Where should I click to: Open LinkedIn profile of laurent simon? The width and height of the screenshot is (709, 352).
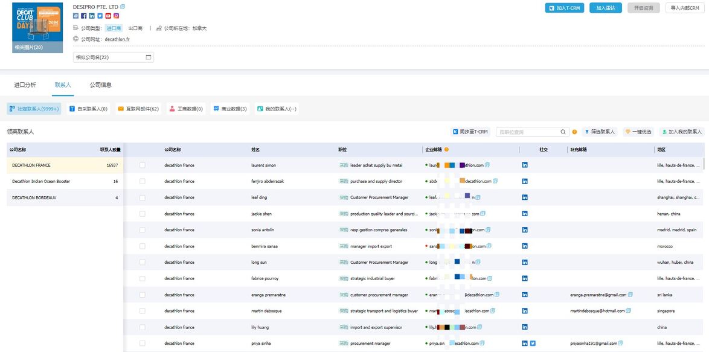[x=525, y=165]
